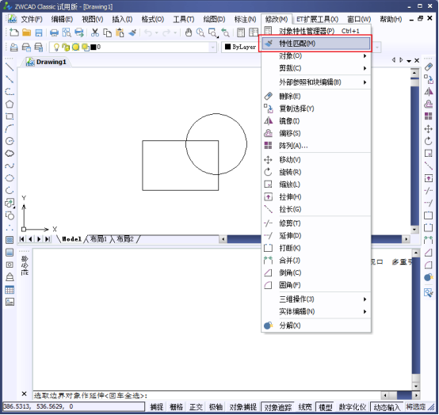This screenshot has height=415, width=439.
Task: Click the Move icon in right toolbar
Action: [429, 129]
